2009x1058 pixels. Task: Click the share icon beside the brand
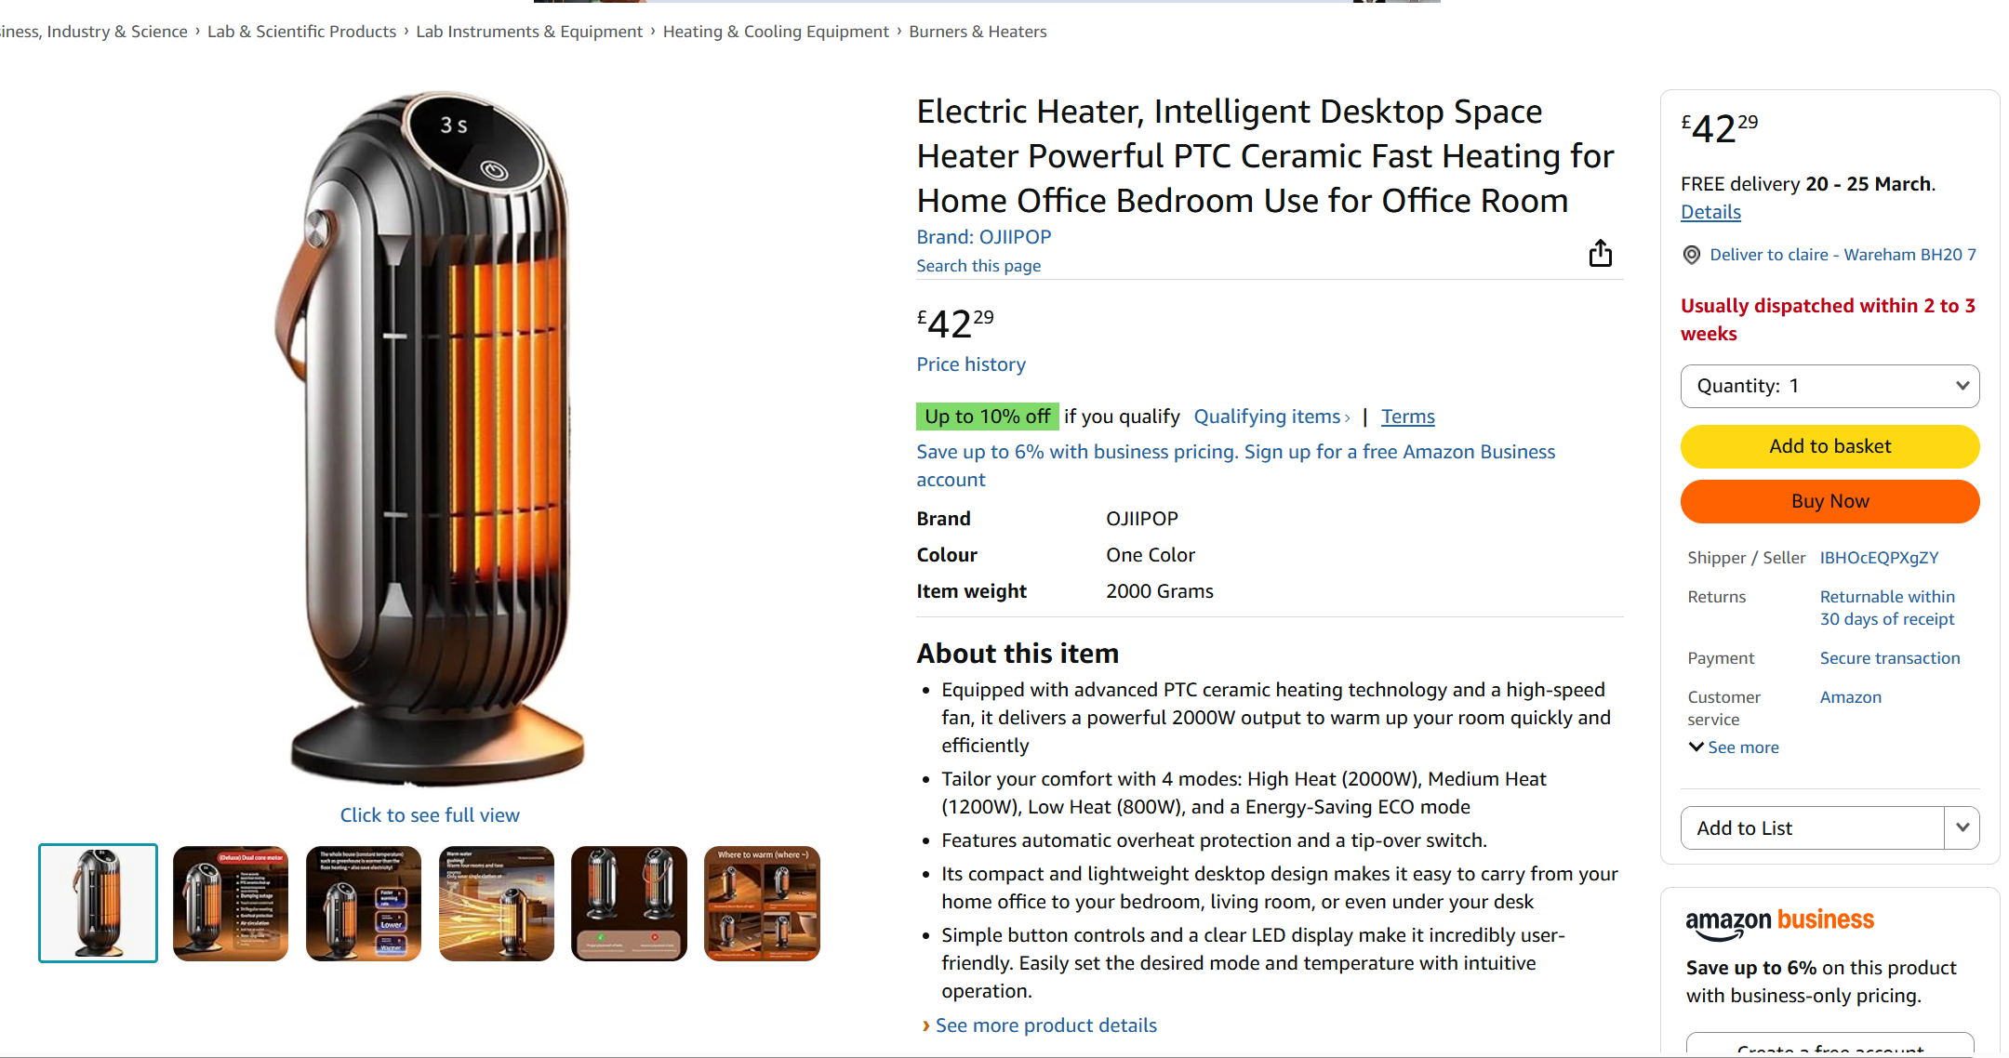[x=1600, y=253]
